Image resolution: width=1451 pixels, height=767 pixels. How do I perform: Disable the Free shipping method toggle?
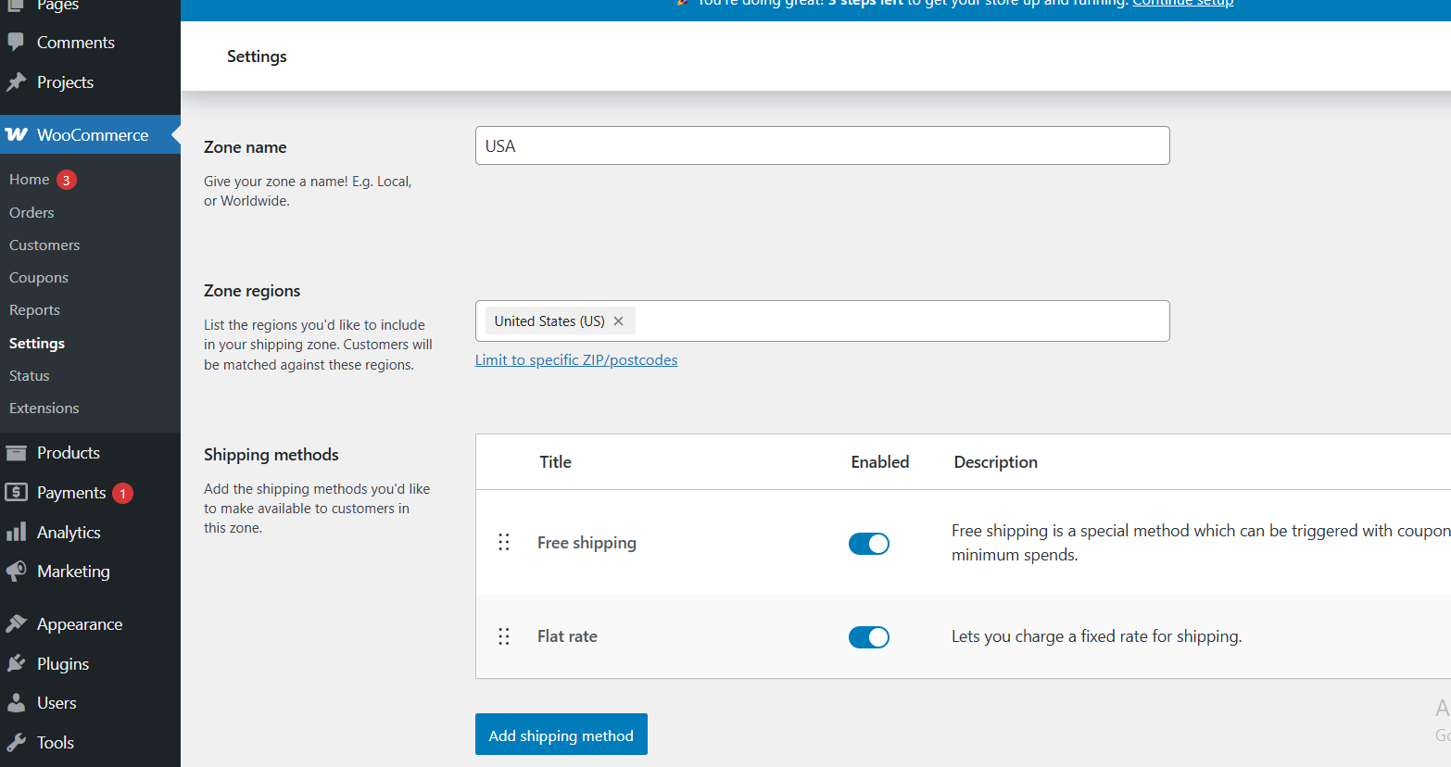869,544
